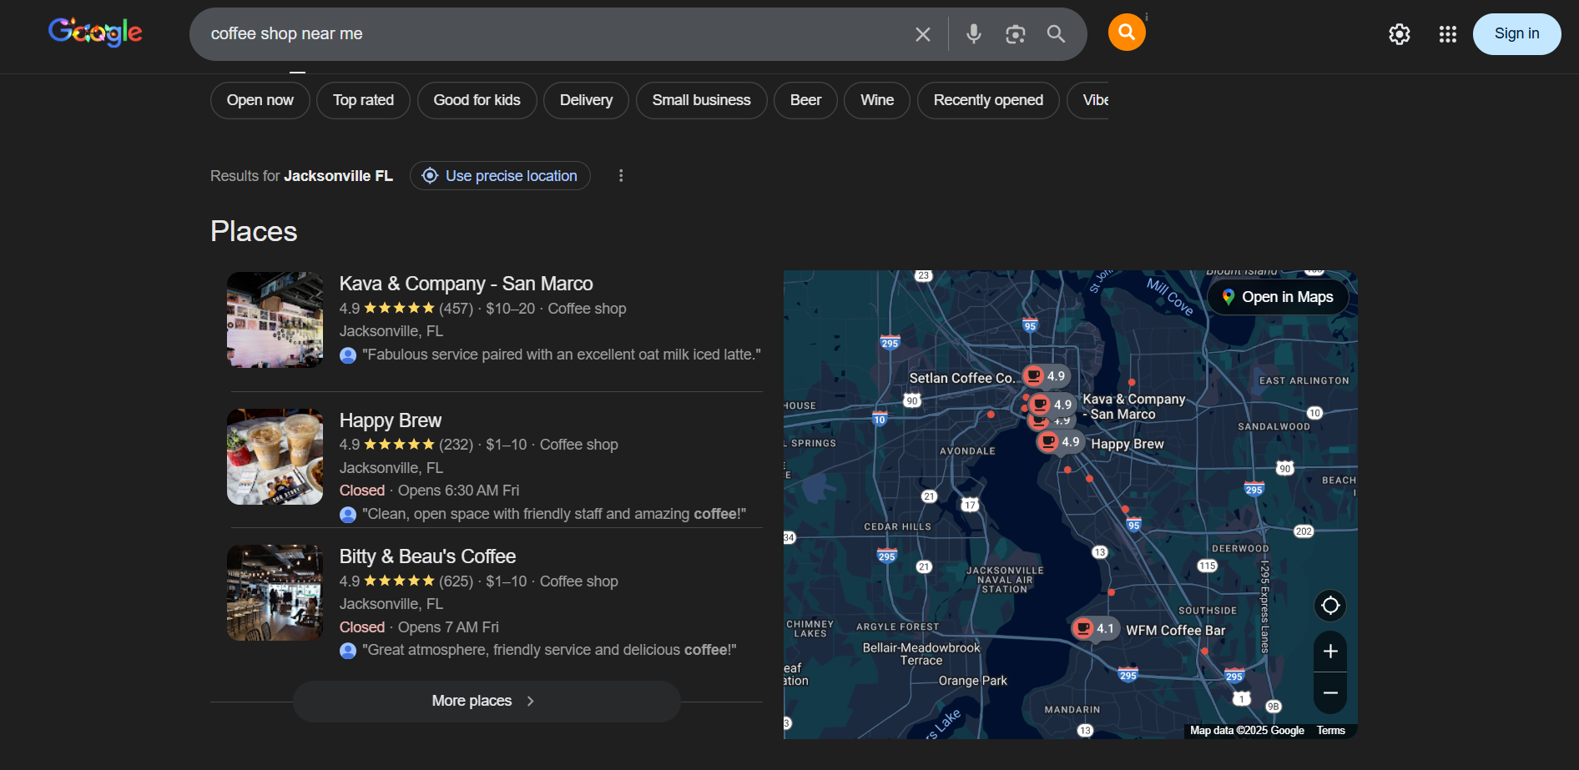
Task: Open the Happy Brew photo thumbnail
Action: [275, 457]
